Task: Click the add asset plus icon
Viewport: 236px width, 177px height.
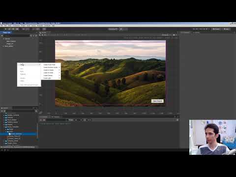Action: click(x=2, y=111)
